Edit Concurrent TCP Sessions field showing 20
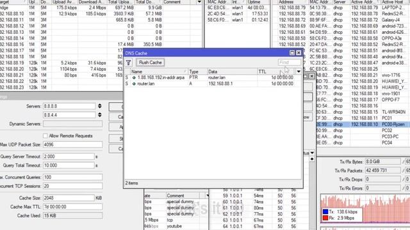 click(x=72, y=186)
